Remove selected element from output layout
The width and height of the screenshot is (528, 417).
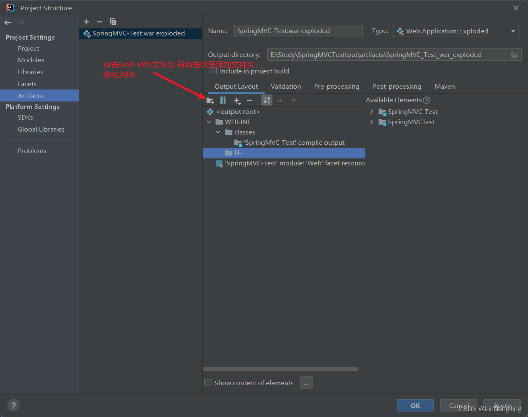click(250, 100)
